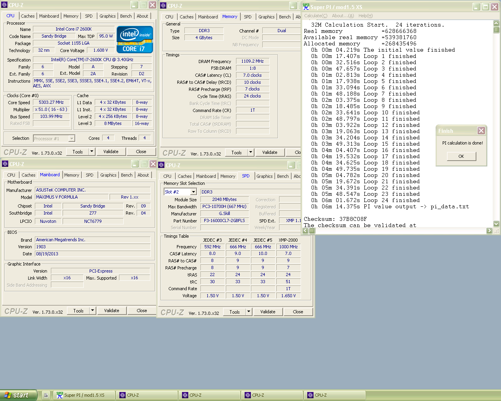Click XMP-2000 voltage value 1.650 V
Screen dimensions: 501x401
click(288, 296)
